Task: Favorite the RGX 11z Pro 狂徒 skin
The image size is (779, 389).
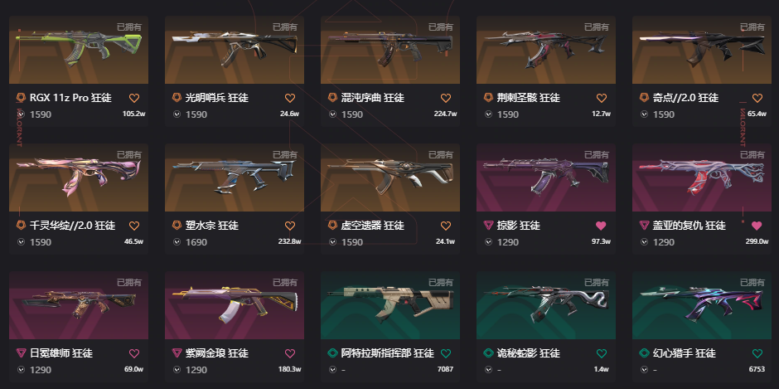Action: (x=134, y=98)
